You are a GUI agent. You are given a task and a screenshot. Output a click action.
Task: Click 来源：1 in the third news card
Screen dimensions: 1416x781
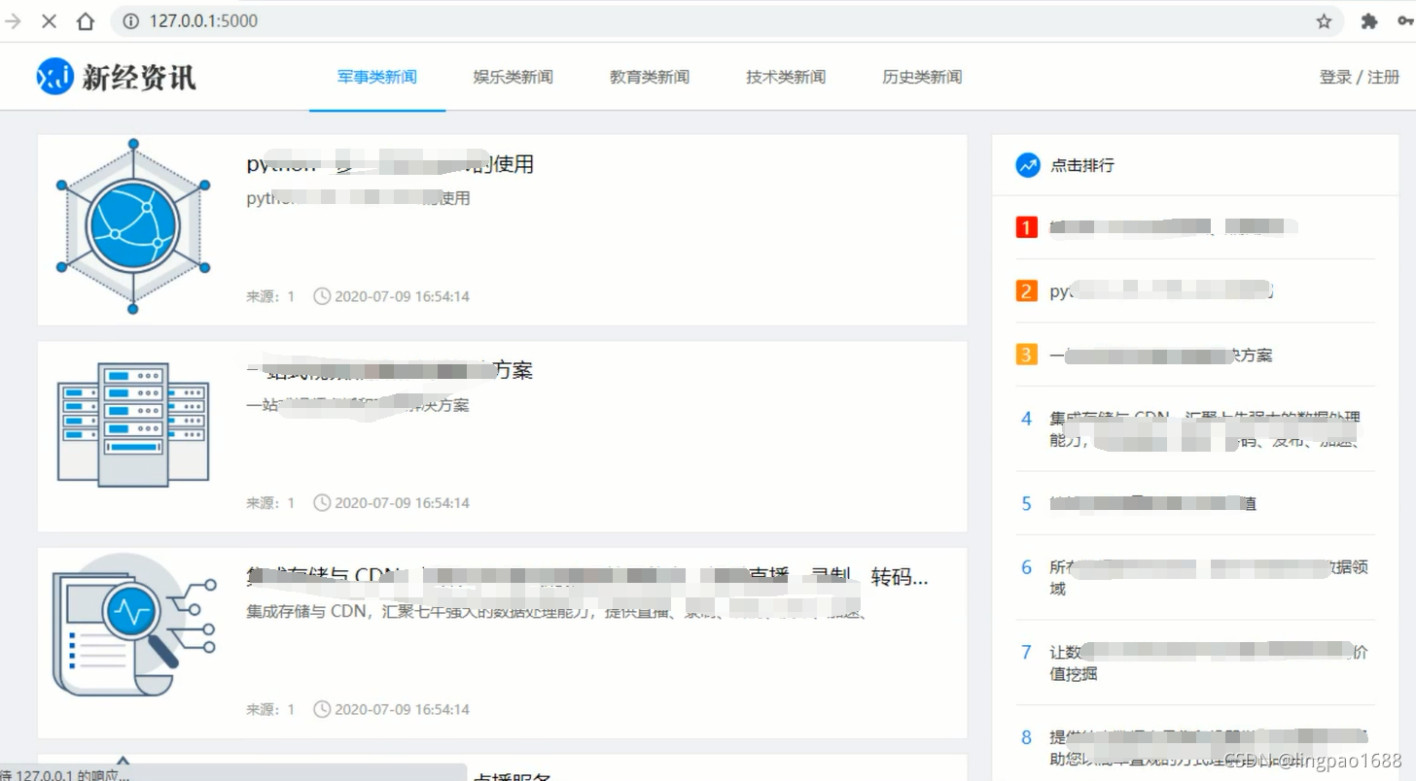270,709
